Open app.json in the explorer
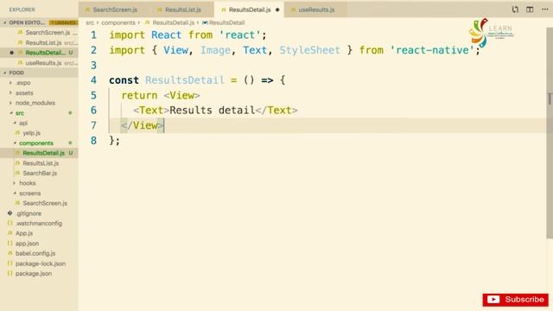Image resolution: width=553 pixels, height=311 pixels. click(x=27, y=244)
